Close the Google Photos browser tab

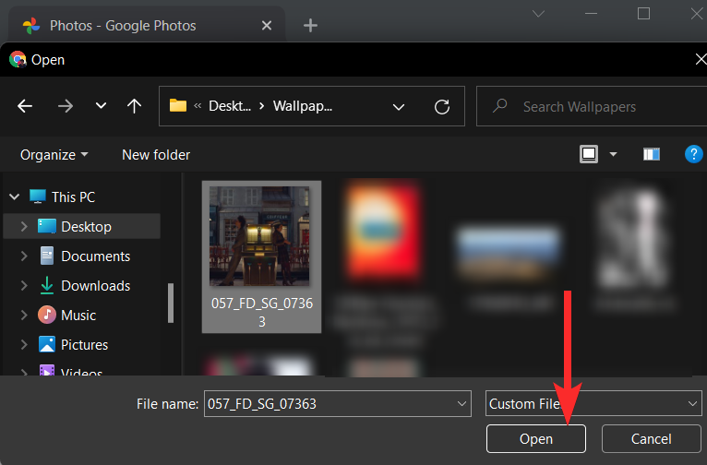pyautogui.click(x=267, y=26)
